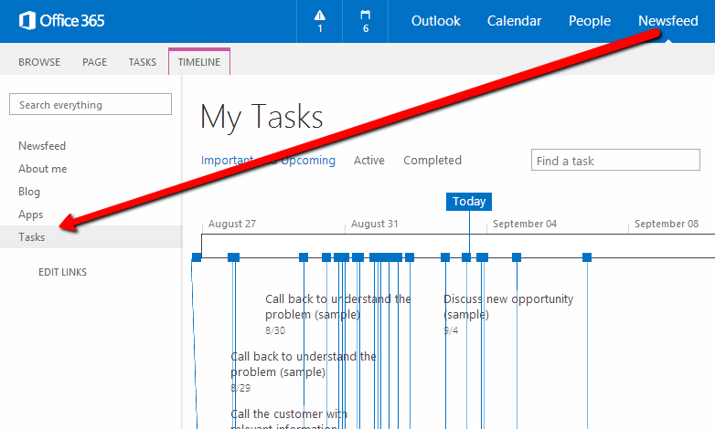Click the Today marker on timeline

pos(469,202)
